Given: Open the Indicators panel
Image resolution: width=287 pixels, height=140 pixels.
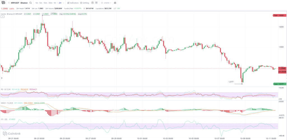Looking at the screenshot, I should click(73, 3).
